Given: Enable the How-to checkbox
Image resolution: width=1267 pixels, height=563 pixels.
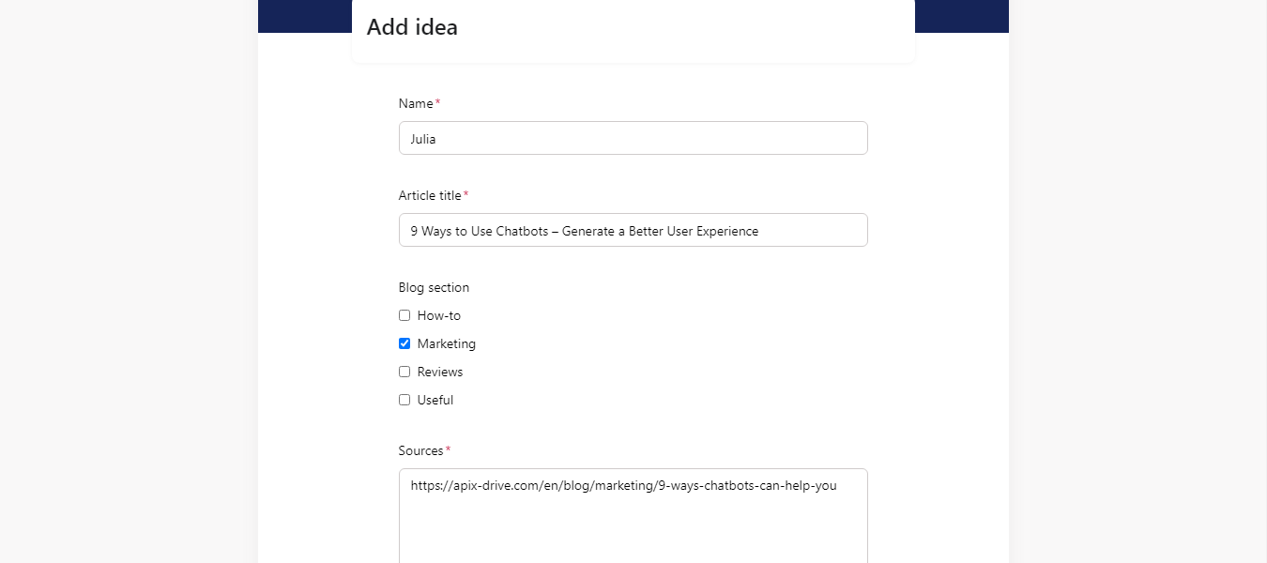Looking at the screenshot, I should tap(405, 315).
